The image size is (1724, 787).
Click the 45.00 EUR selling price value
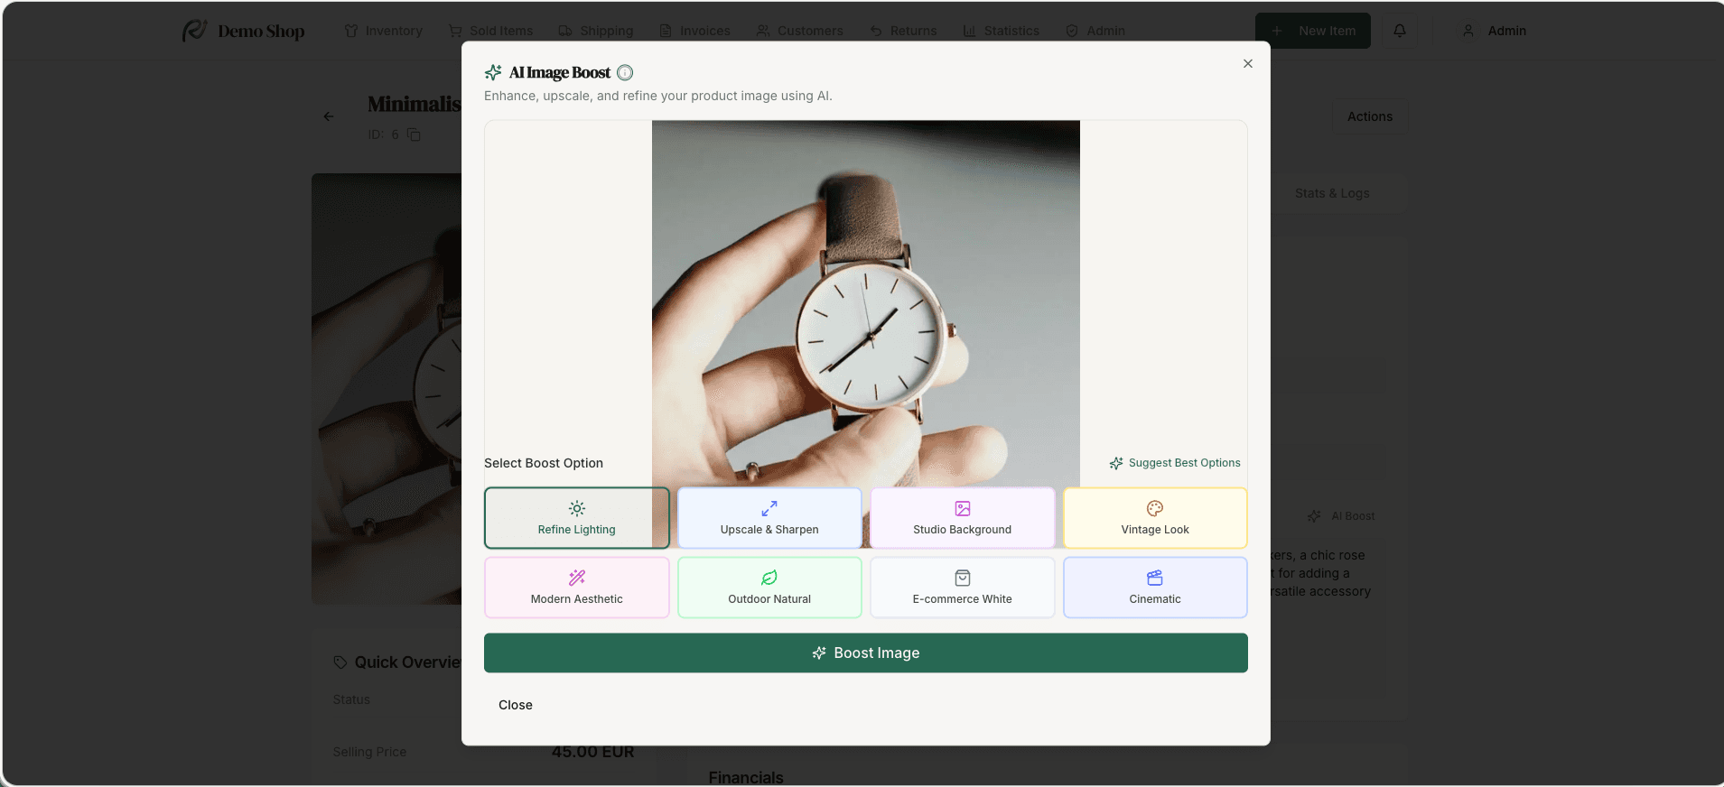click(x=593, y=752)
